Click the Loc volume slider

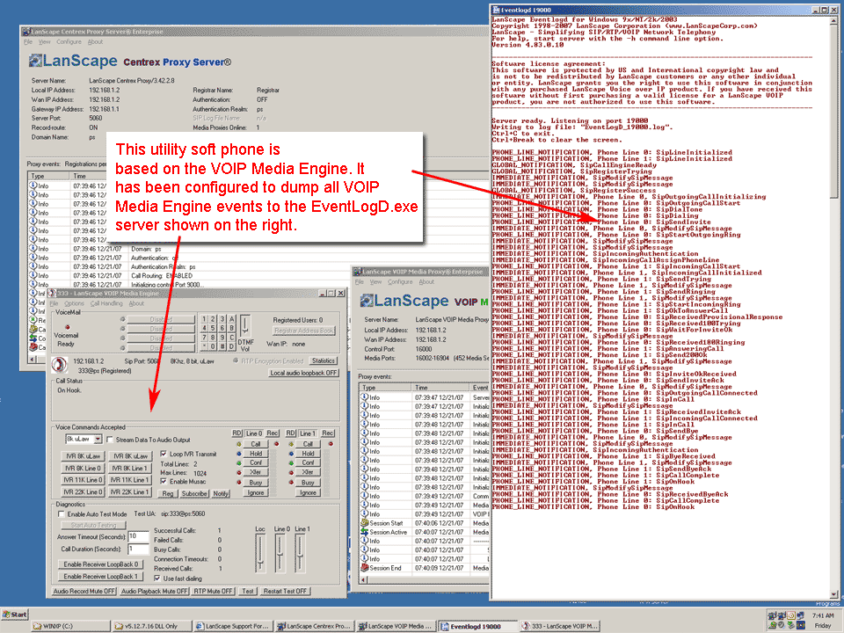click(260, 553)
